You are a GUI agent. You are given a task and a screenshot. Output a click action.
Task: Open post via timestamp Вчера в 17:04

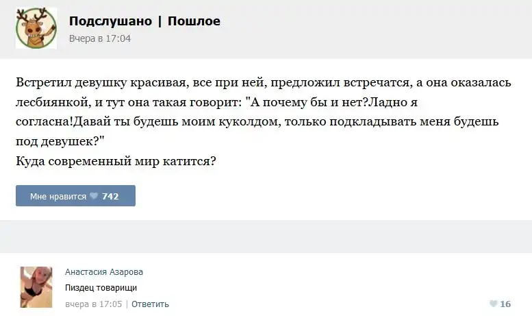tap(99, 39)
